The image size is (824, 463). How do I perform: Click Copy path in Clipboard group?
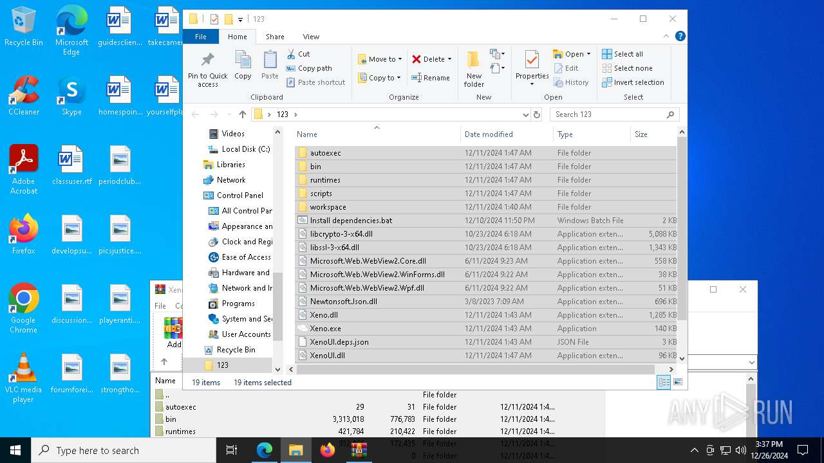(309, 68)
